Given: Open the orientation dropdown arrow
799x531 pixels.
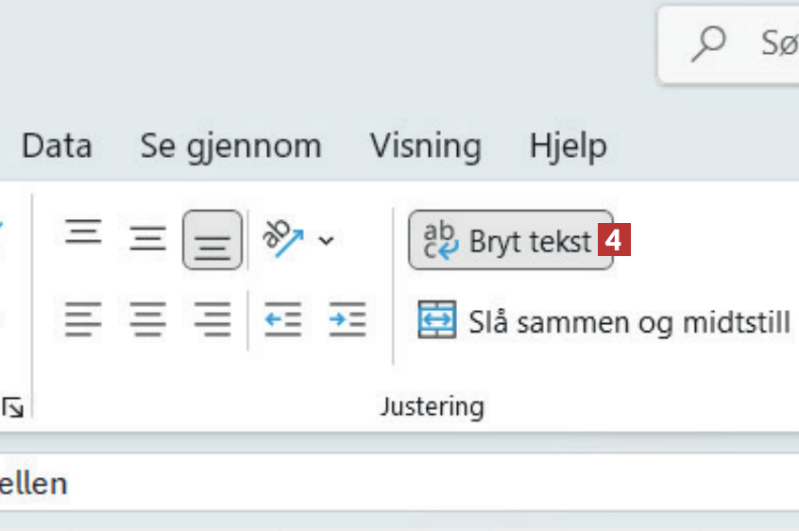Looking at the screenshot, I should coord(326,241).
